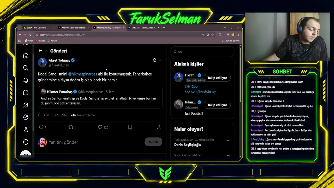Bookmark this page with the star icon
The width and height of the screenshot is (334, 188).
212,35
